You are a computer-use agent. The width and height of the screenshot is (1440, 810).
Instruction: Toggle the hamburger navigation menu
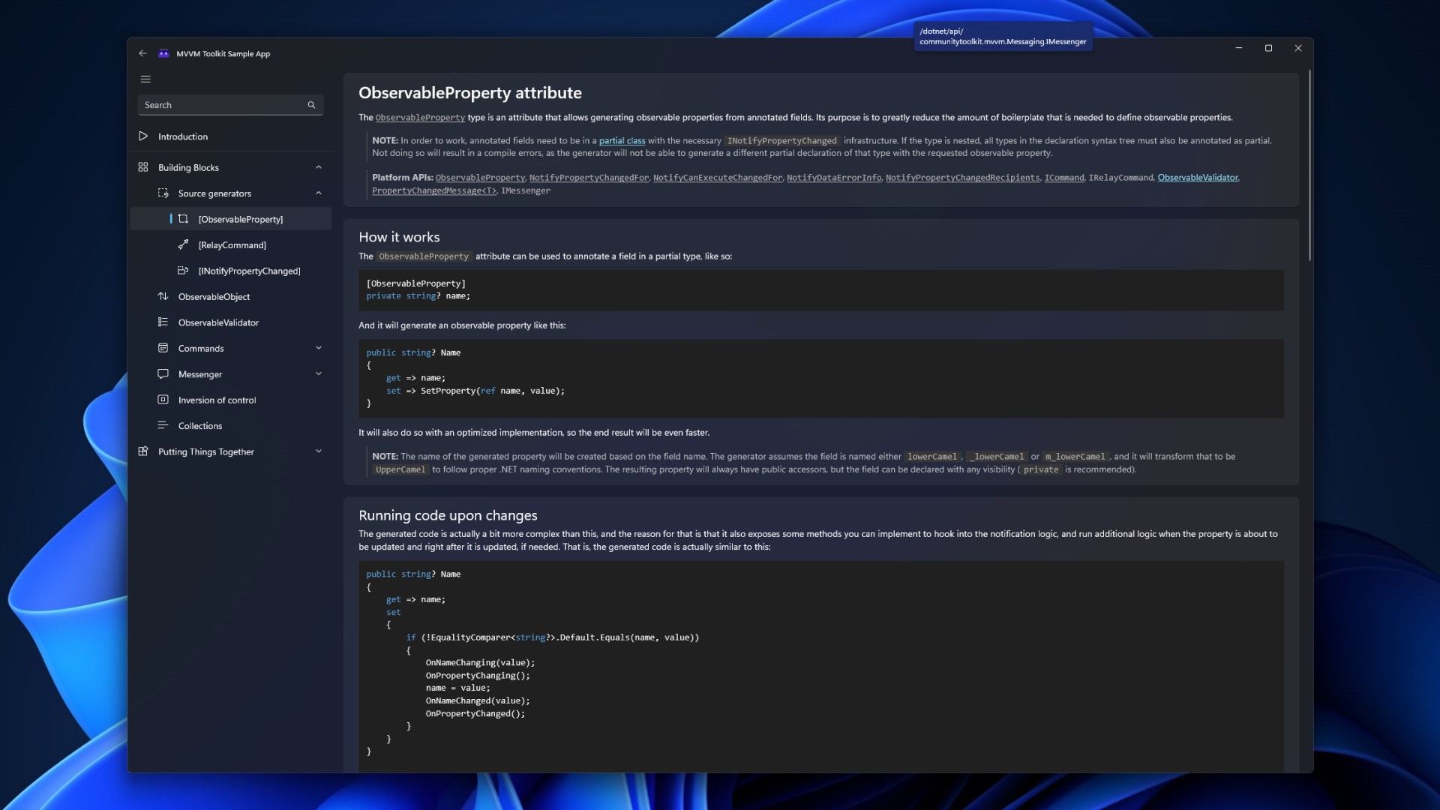point(145,79)
